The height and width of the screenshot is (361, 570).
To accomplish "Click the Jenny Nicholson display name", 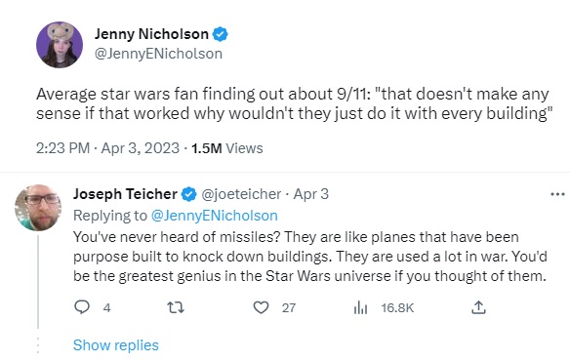I will [x=151, y=34].
